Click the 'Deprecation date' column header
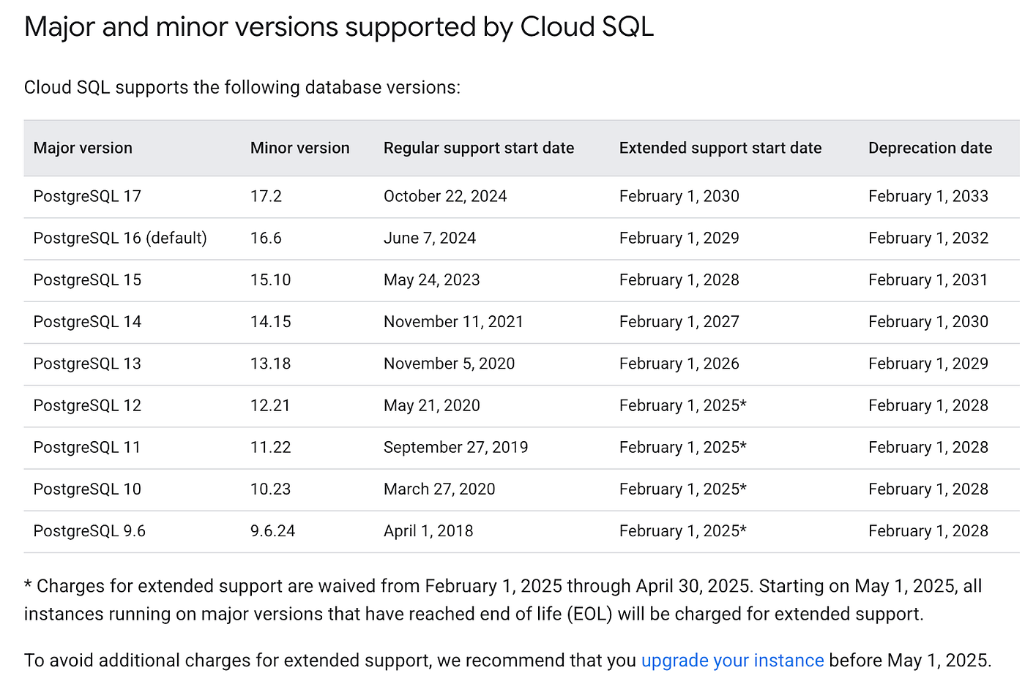 coord(930,148)
